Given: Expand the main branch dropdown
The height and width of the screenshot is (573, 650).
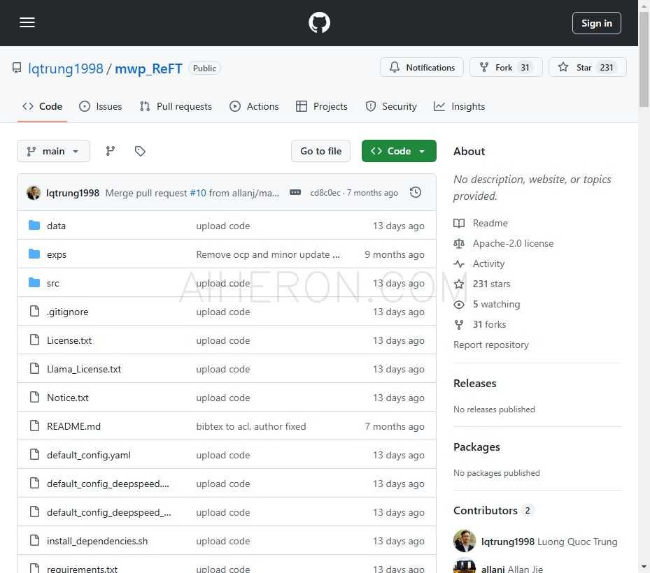Looking at the screenshot, I should (53, 151).
